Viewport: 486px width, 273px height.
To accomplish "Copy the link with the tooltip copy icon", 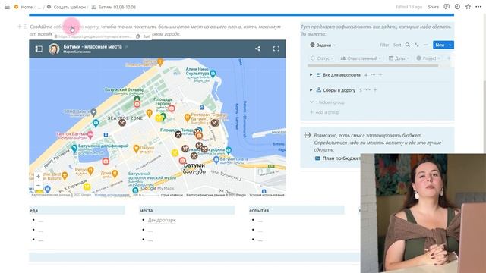I will 138,36.
